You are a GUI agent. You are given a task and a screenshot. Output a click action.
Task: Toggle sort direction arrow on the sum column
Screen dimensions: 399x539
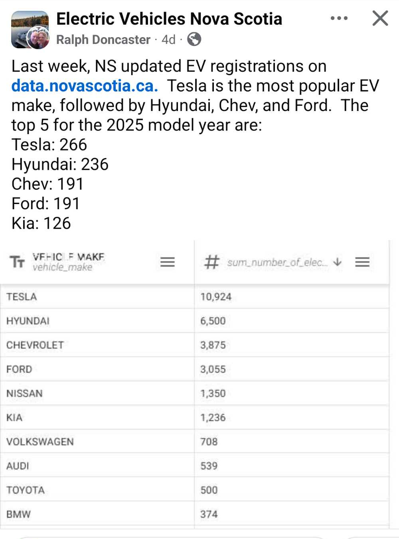point(338,262)
